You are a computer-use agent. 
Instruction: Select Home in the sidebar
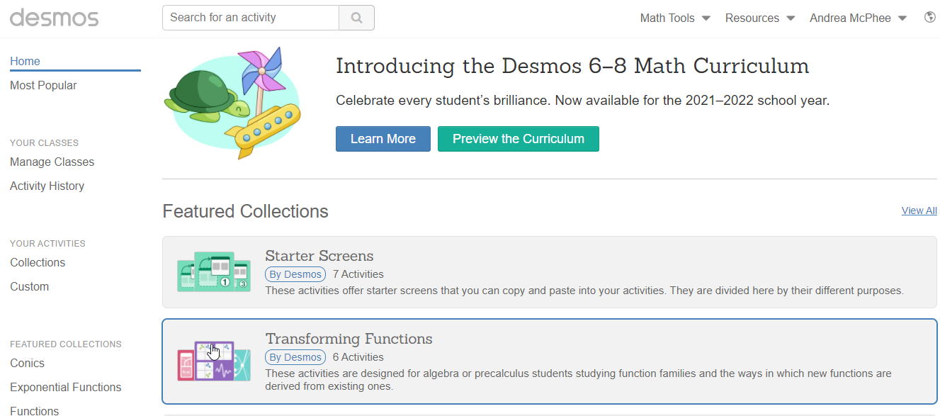[x=25, y=61]
